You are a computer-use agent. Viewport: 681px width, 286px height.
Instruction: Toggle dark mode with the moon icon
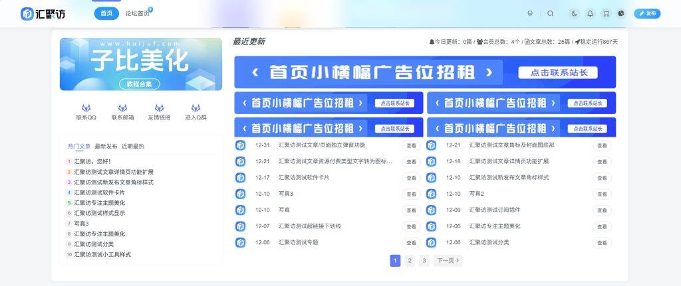point(575,13)
